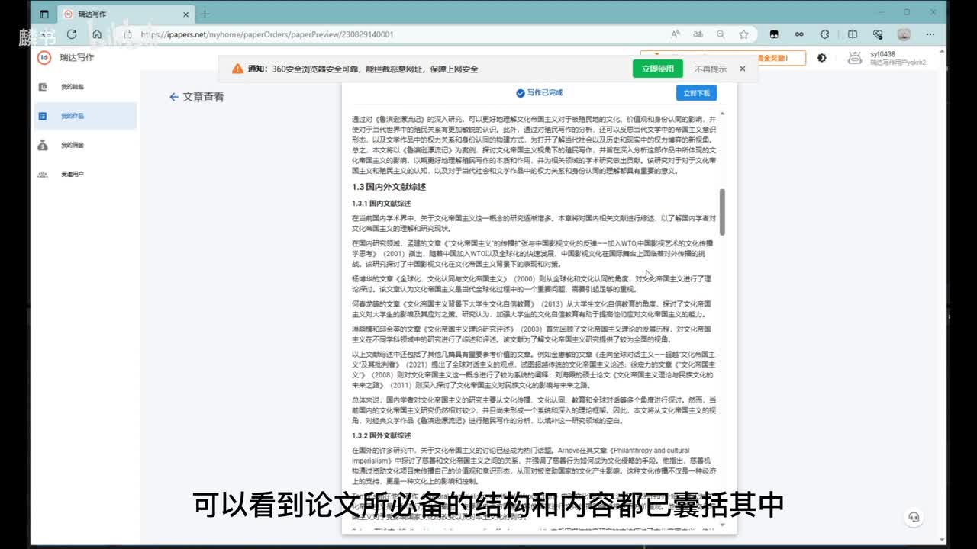
Task: Open the tab actions menu button
Action: pos(44,14)
